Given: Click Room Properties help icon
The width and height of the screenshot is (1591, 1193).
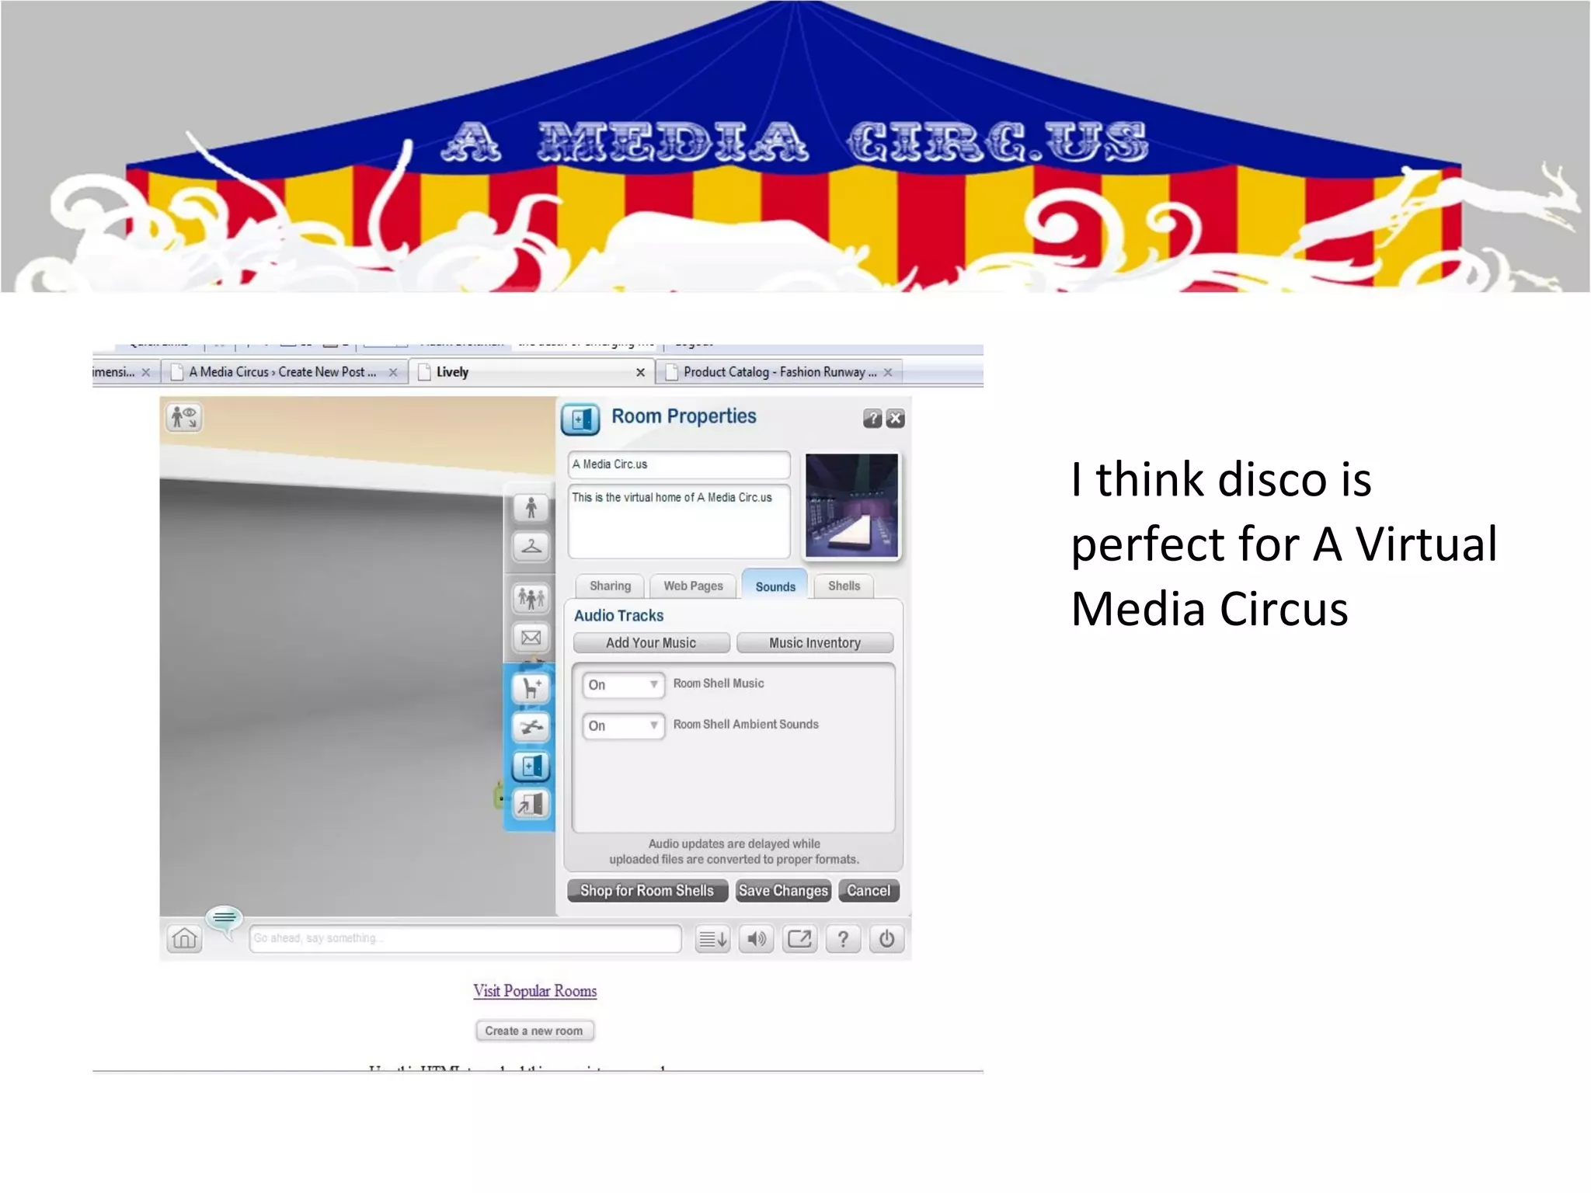Looking at the screenshot, I should coord(872,419).
